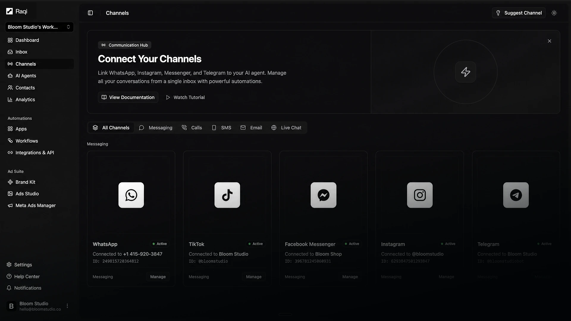Switch theme with the sun icon
The width and height of the screenshot is (571, 321).
[x=554, y=13]
